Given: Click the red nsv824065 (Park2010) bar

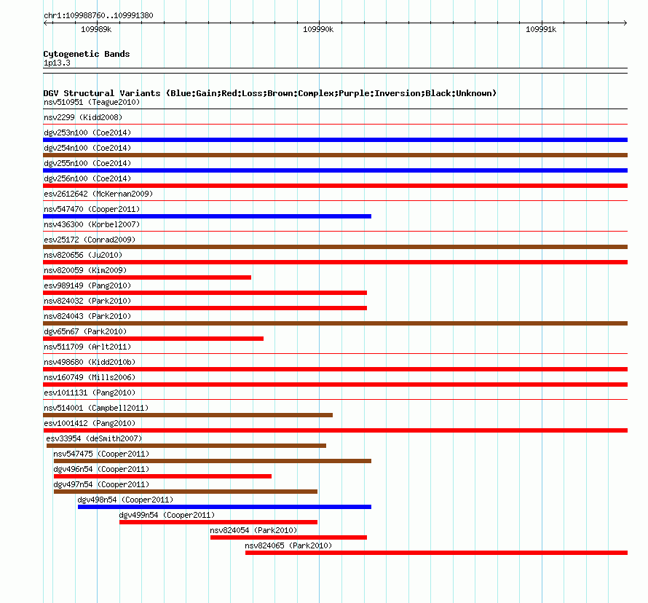Looking at the screenshot, I should click(436, 553).
